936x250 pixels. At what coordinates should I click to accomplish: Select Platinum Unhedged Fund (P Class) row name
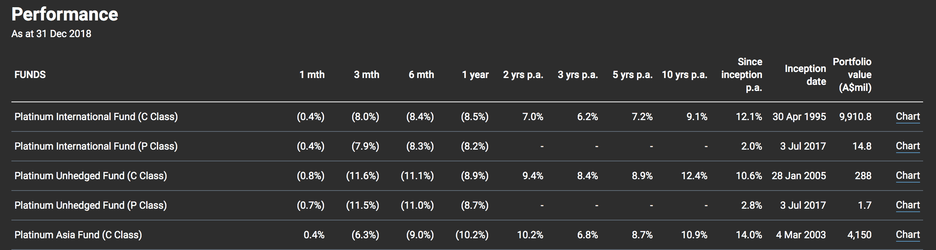click(91, 205)
